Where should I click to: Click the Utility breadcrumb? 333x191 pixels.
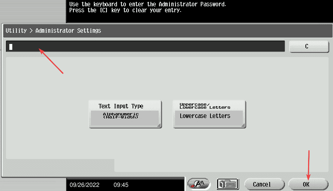(x=16, y=31)
